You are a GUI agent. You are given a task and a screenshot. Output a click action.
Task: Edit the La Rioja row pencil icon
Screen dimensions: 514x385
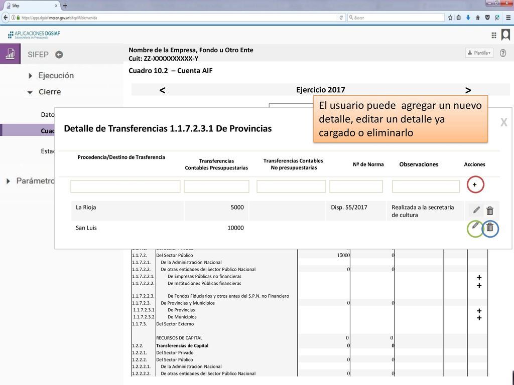pos(476,210)
